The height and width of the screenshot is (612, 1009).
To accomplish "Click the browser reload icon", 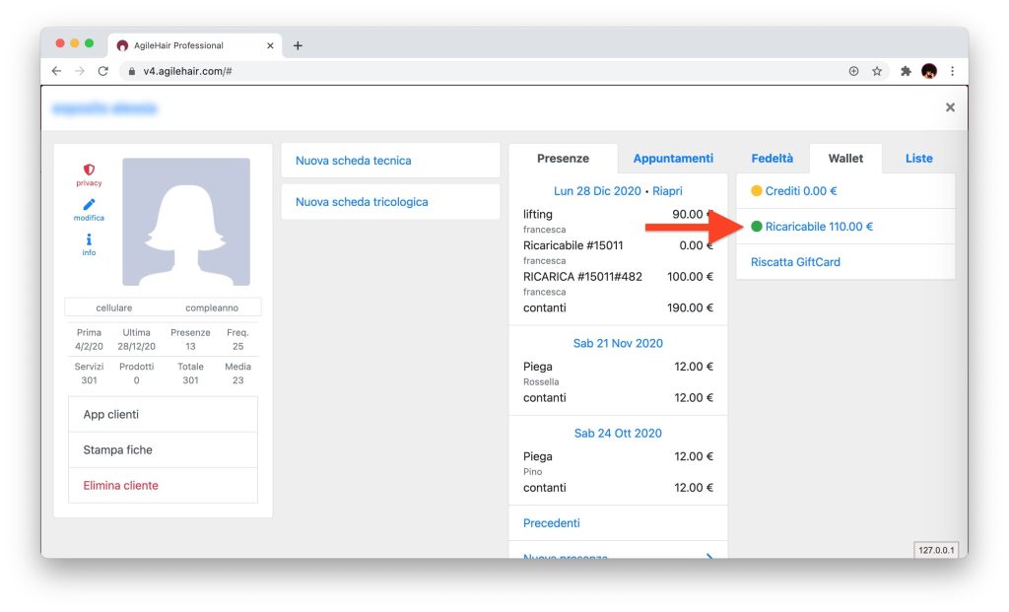I will coord(102,71).
